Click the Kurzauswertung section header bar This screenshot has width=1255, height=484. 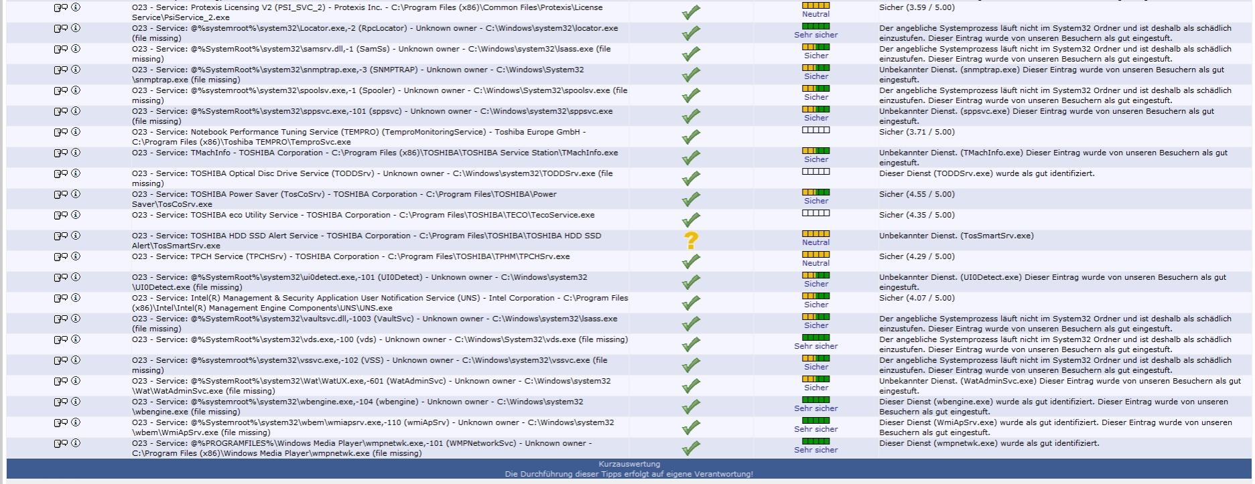pyautogui.click(x=629, y=464)
